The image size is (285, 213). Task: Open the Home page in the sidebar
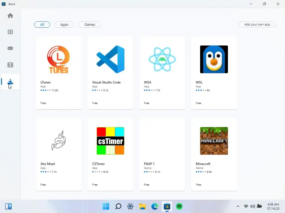(10, 16)
